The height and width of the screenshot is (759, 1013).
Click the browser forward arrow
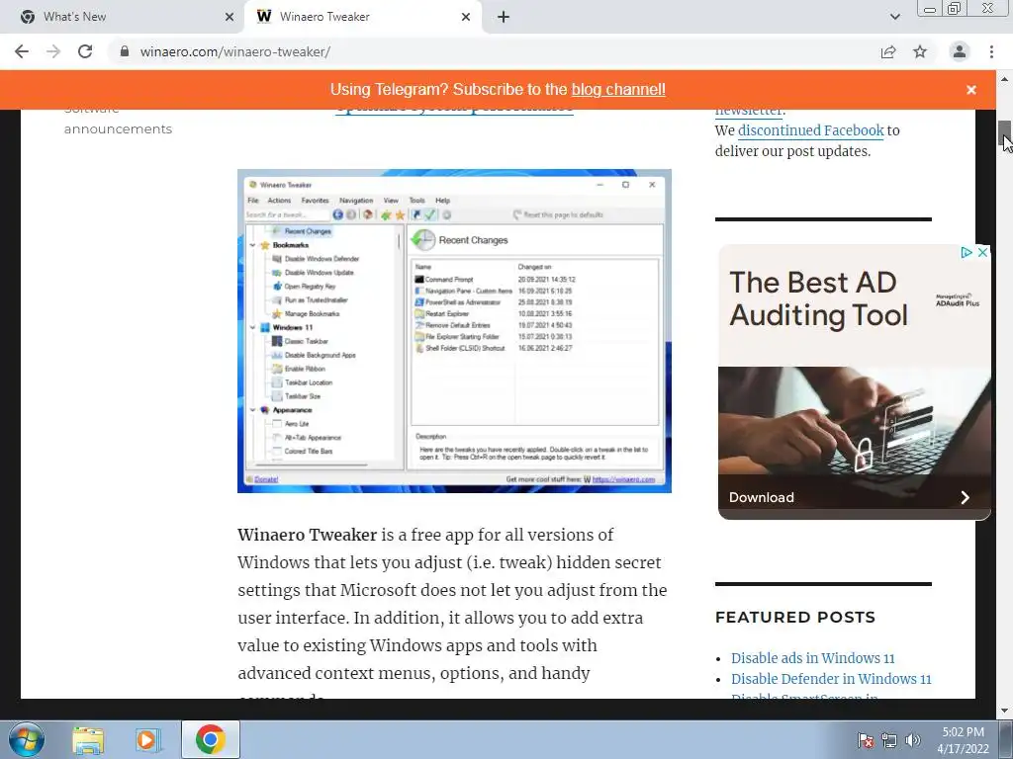pyautogui.click(x=53, y=51)
